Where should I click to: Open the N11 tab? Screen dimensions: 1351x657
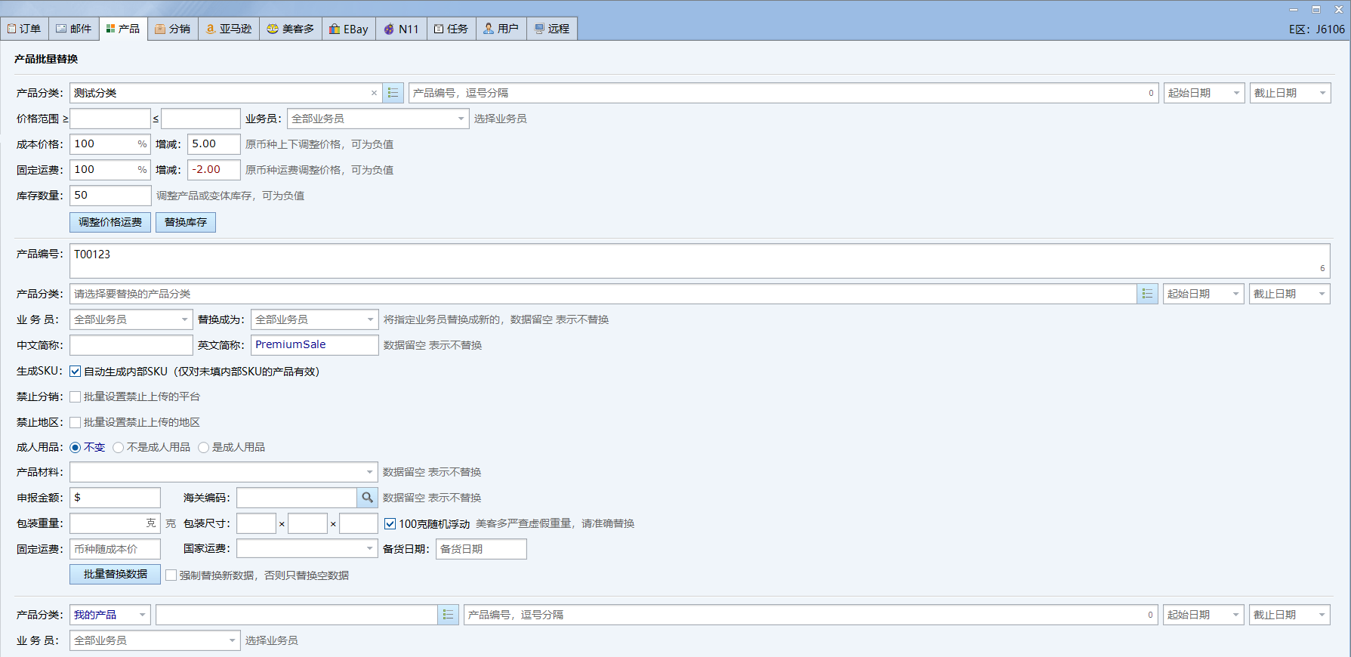point(401,29)
